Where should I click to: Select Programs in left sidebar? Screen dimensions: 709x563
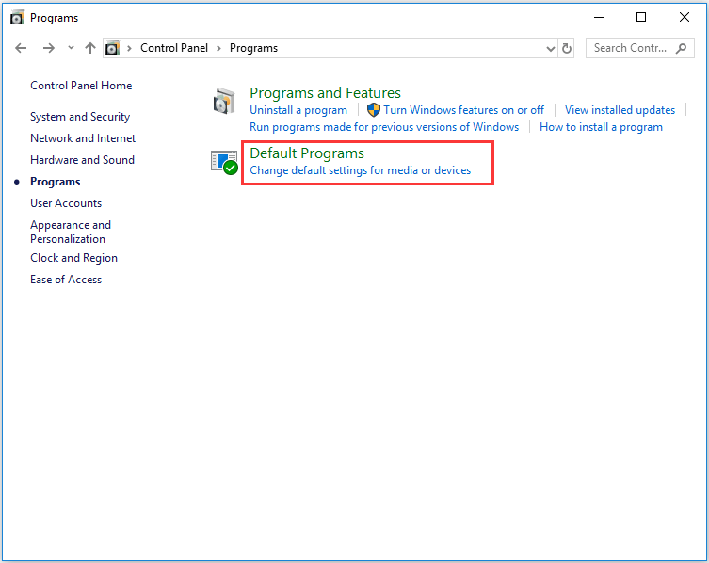pos(56,182)
